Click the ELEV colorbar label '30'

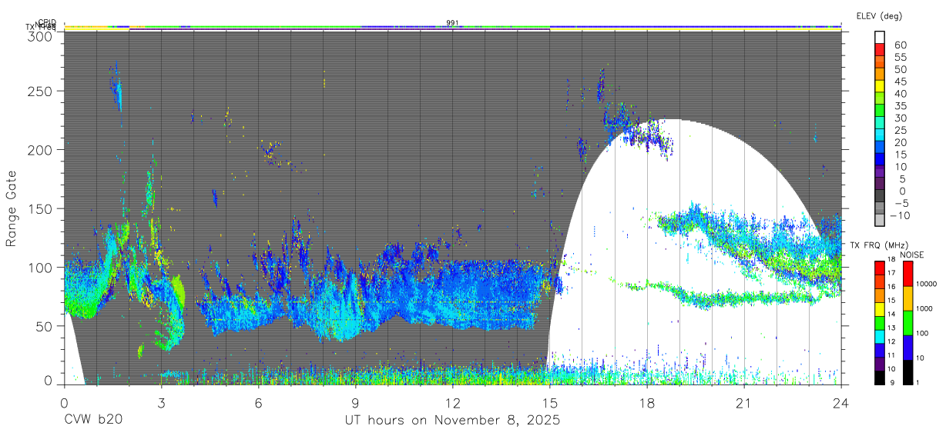click(x=900, y=118)
